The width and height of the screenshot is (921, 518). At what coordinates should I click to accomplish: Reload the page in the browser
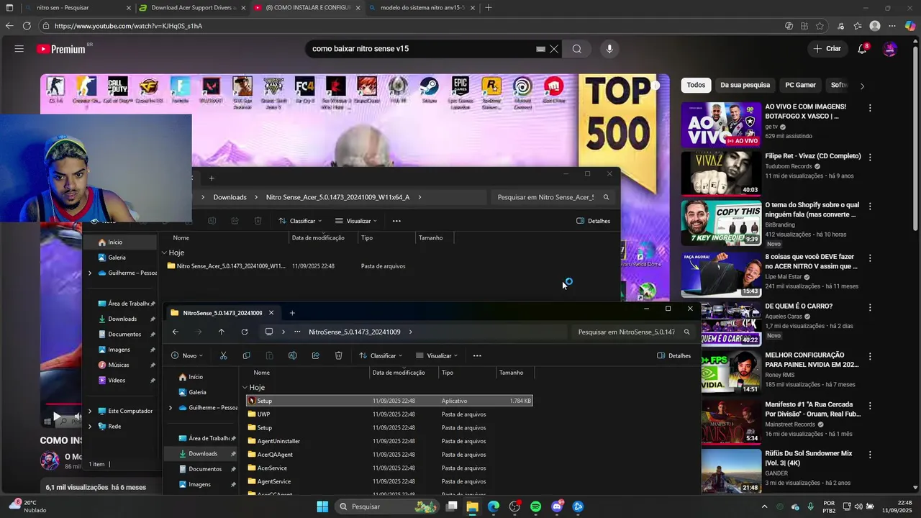[27, 26]
